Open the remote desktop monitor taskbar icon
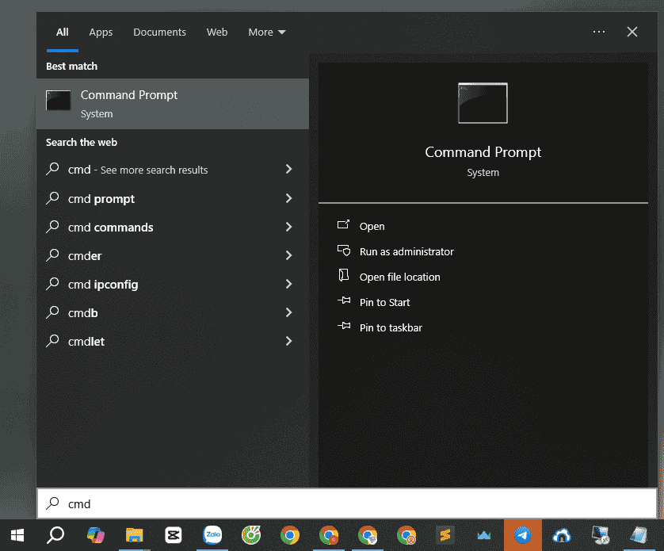664x551 pixels. click(x=601, y=535)
